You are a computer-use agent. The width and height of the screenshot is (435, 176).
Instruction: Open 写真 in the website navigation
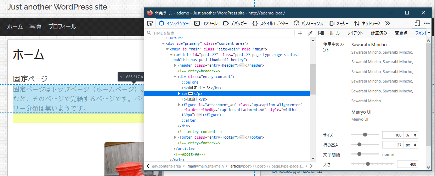coord(36,26)
